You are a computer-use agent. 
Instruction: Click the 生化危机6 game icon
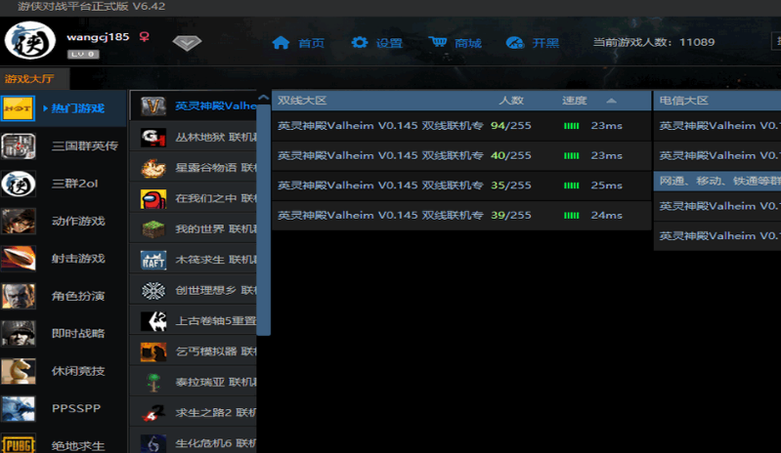click(x=152, y=443)
